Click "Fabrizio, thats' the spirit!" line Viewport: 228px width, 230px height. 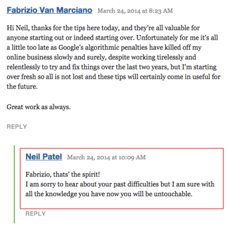click(x=63, y=175)
